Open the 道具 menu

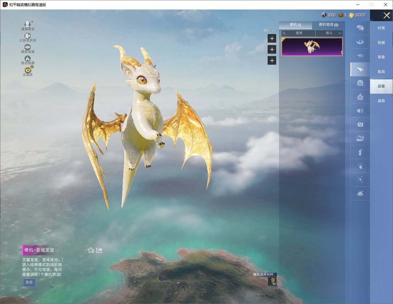click(381, 101)
